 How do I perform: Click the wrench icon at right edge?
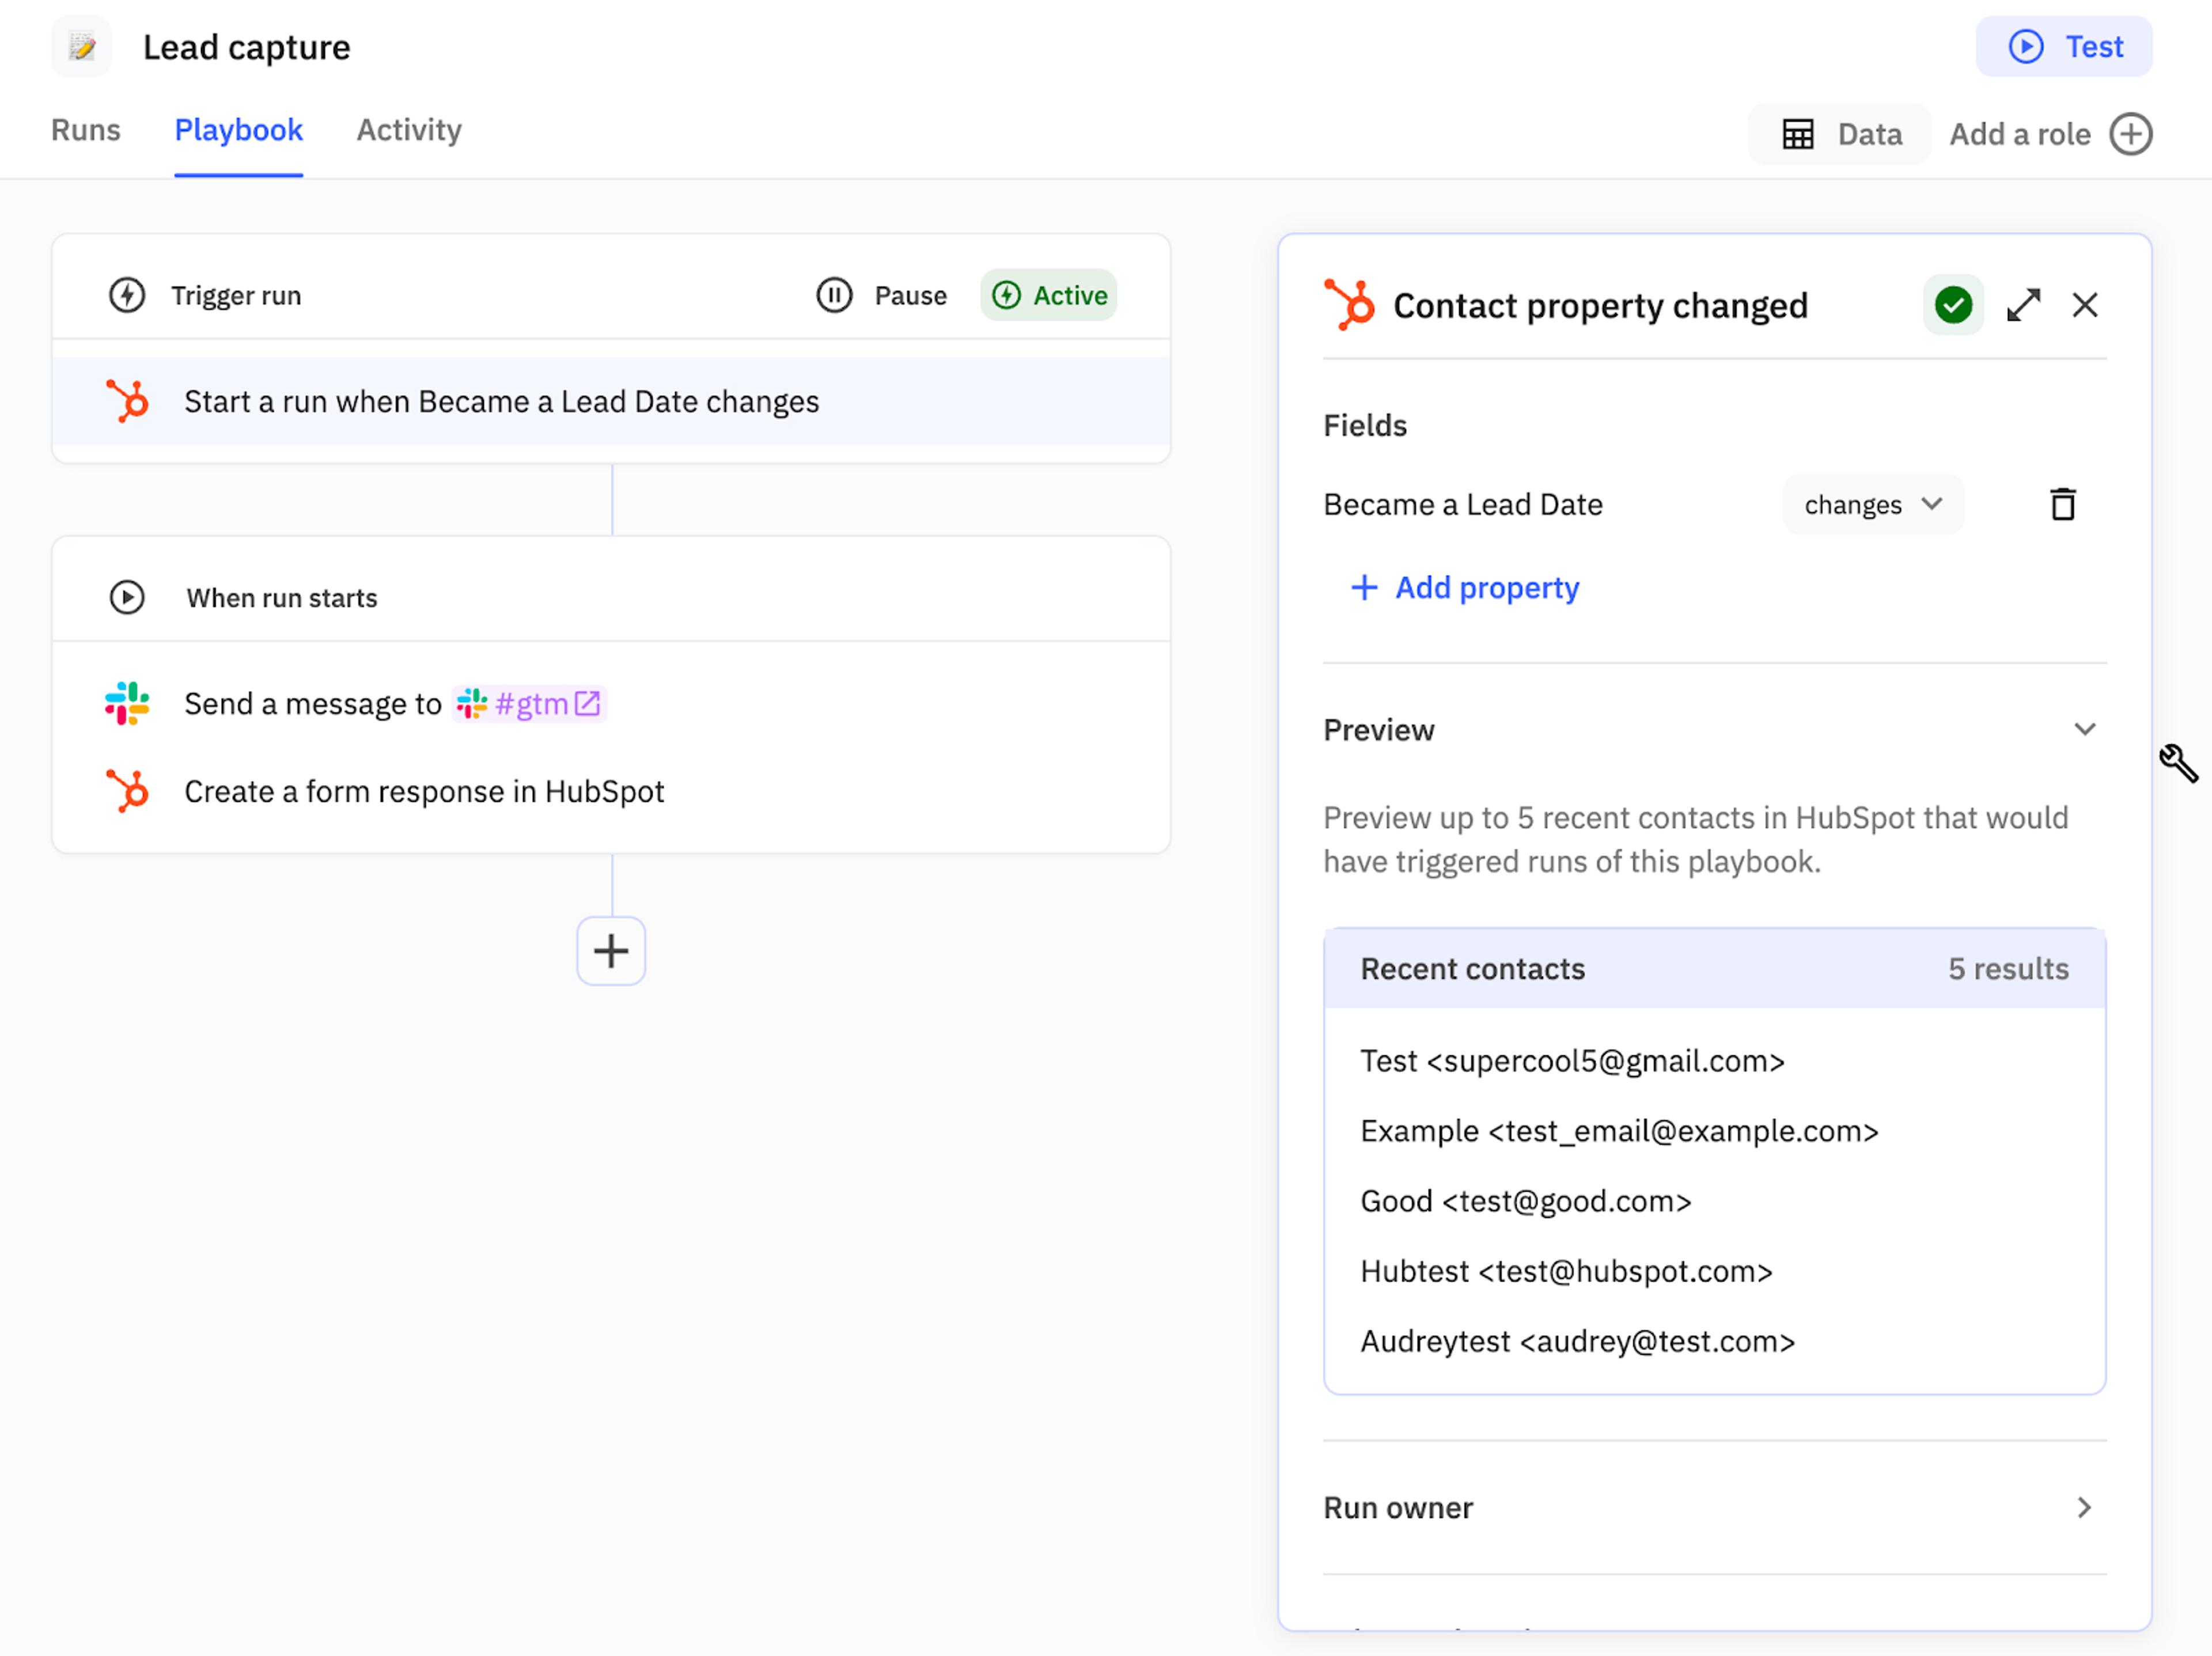point(2177,763)
